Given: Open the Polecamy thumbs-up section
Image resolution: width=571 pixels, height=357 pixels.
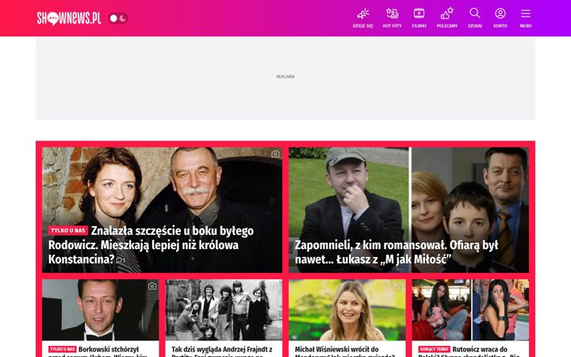Looking at the screenshot, I should 446,18.
